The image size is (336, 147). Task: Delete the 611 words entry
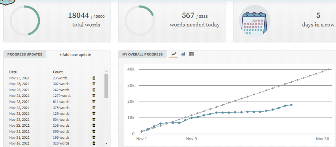(x=94, y=102)
